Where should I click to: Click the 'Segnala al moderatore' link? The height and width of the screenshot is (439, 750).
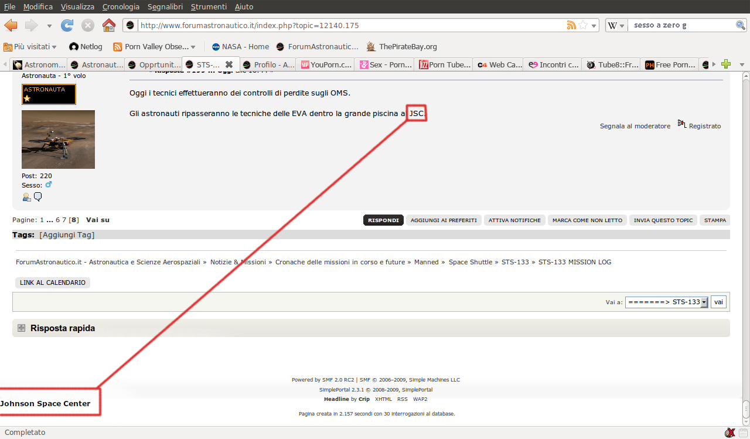click(x=635, y=126)
